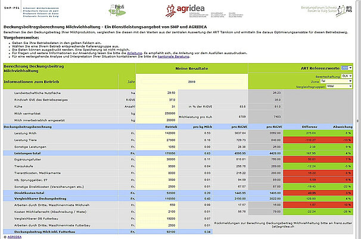Image resolution: width=361 pixels, height=239 pixels.
Task: Select the Tierzukäufe amount field
Action: point(161,166)
